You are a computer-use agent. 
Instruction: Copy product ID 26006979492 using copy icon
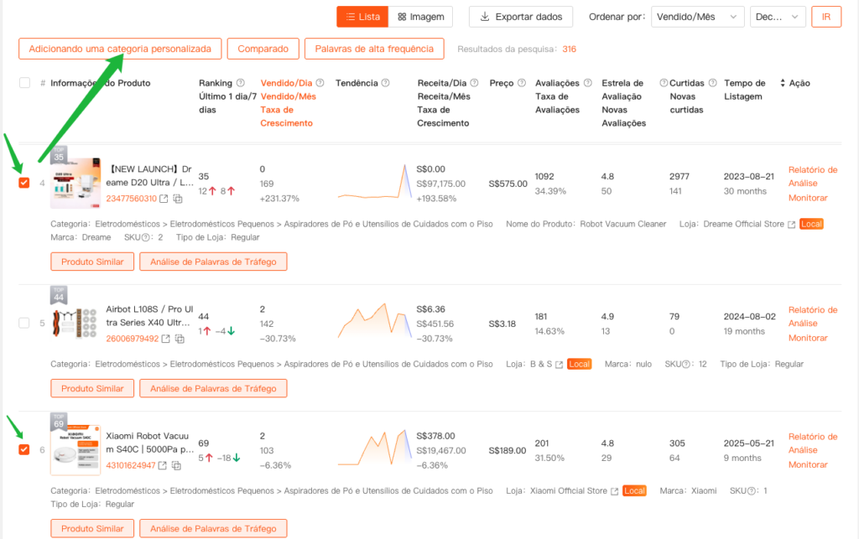tap(179, 339)
